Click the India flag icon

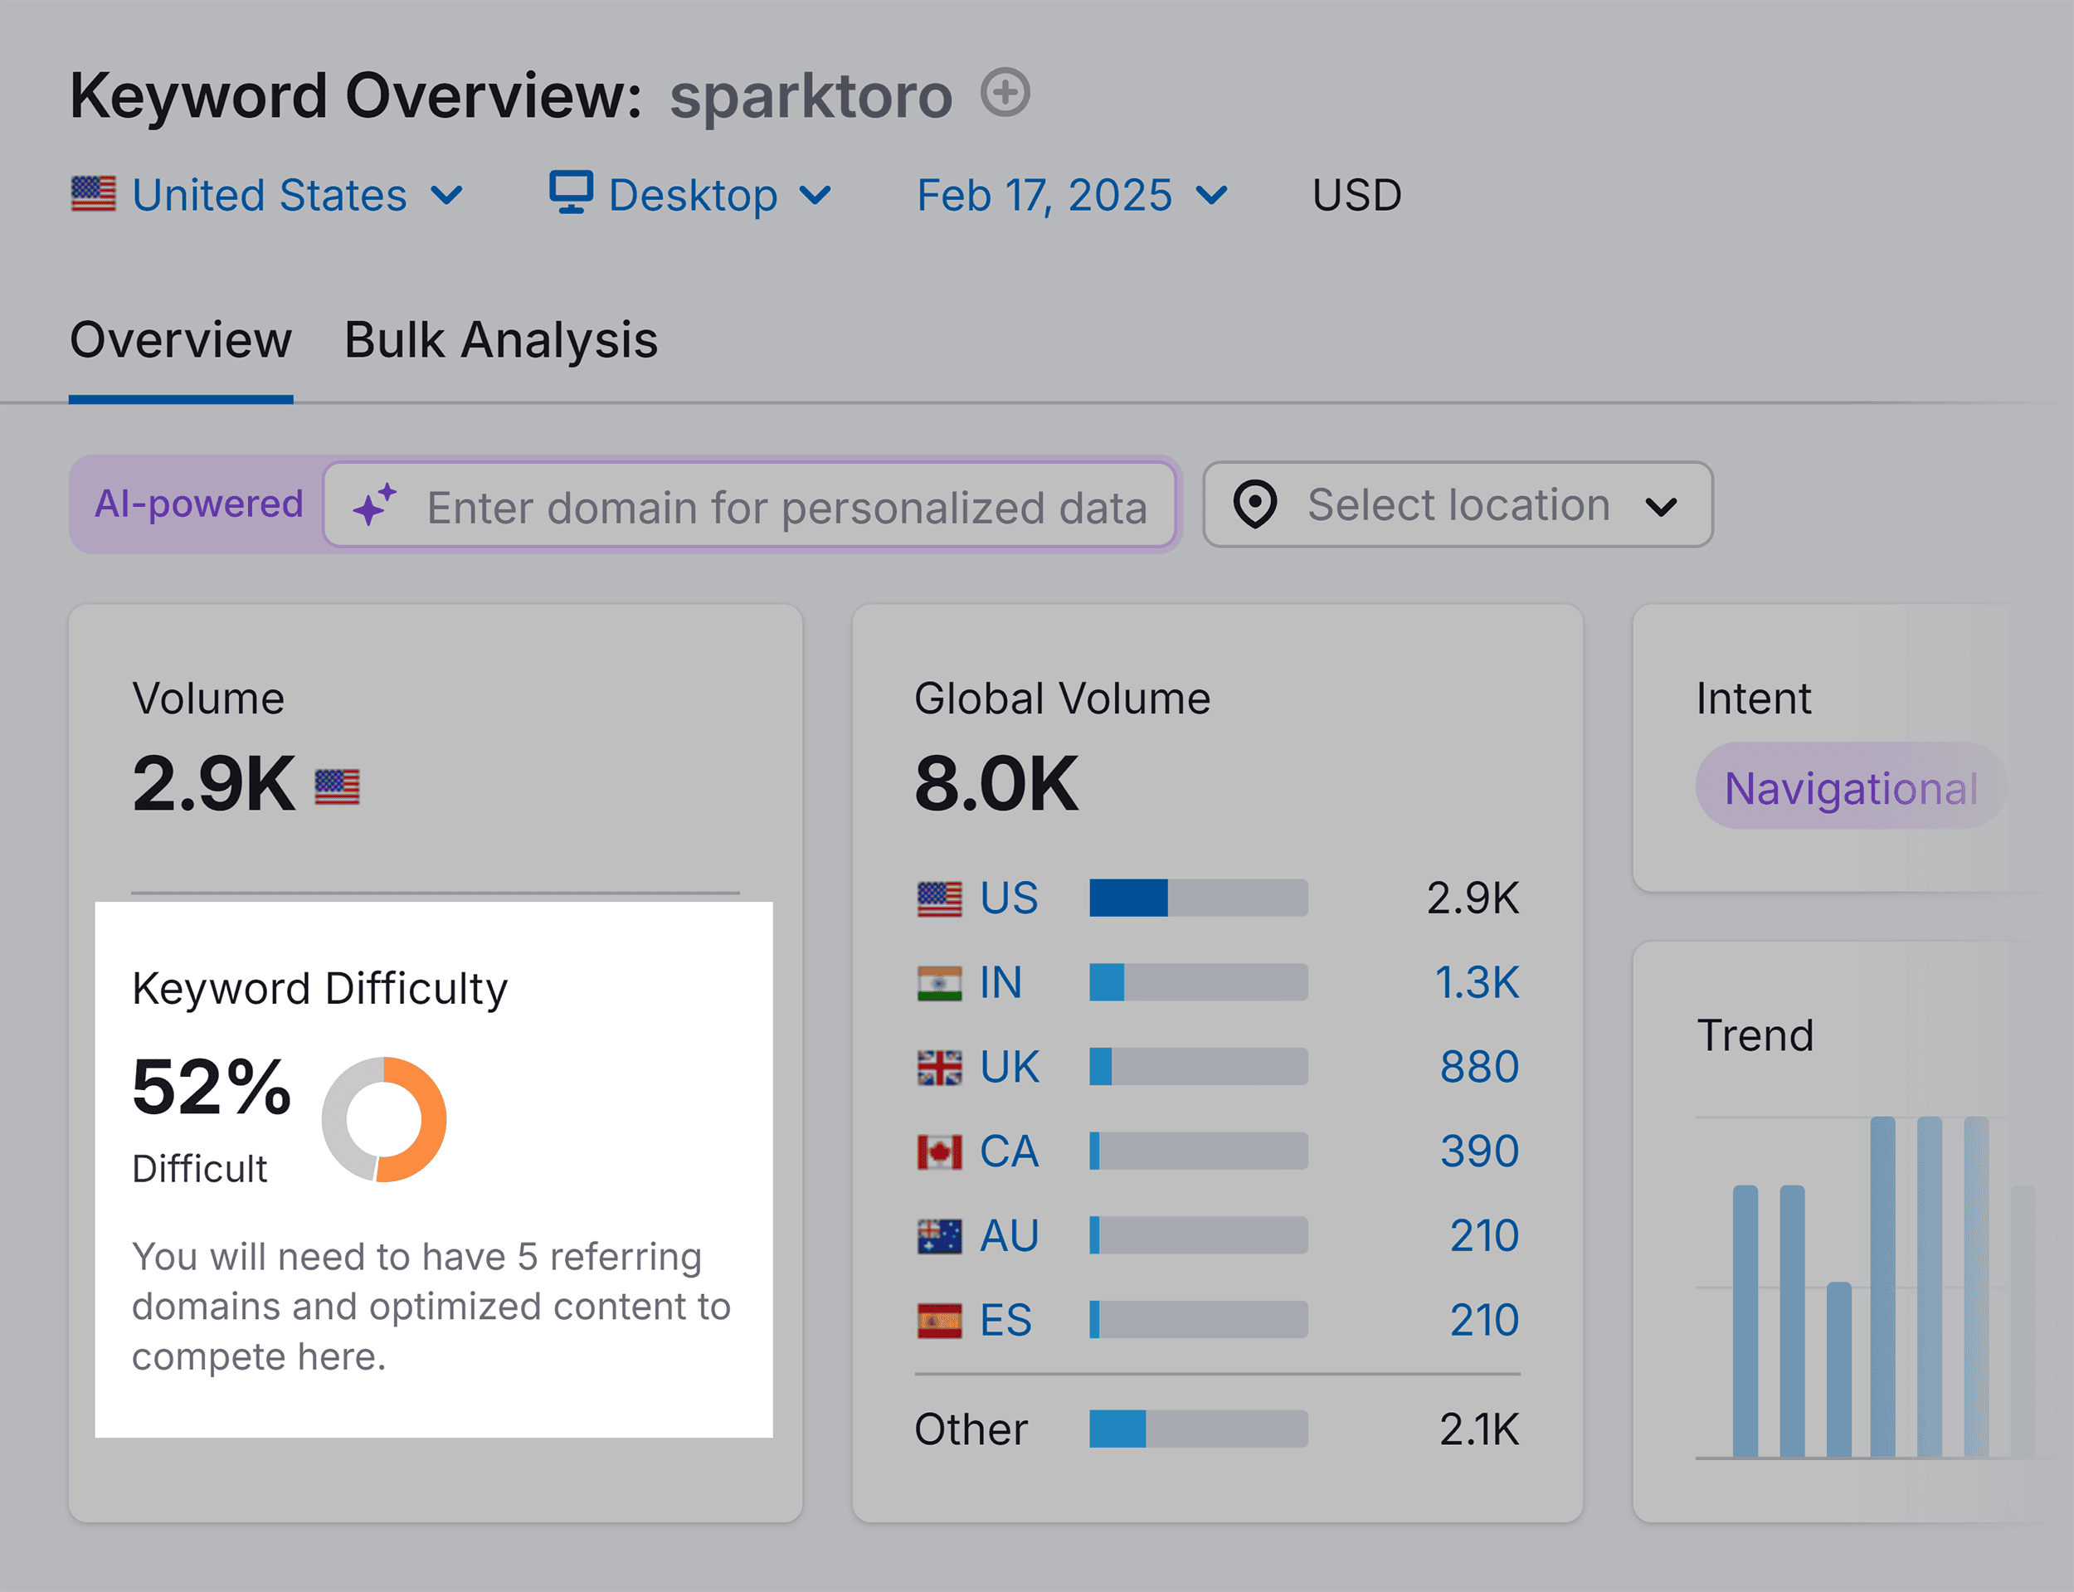(939, 983)
